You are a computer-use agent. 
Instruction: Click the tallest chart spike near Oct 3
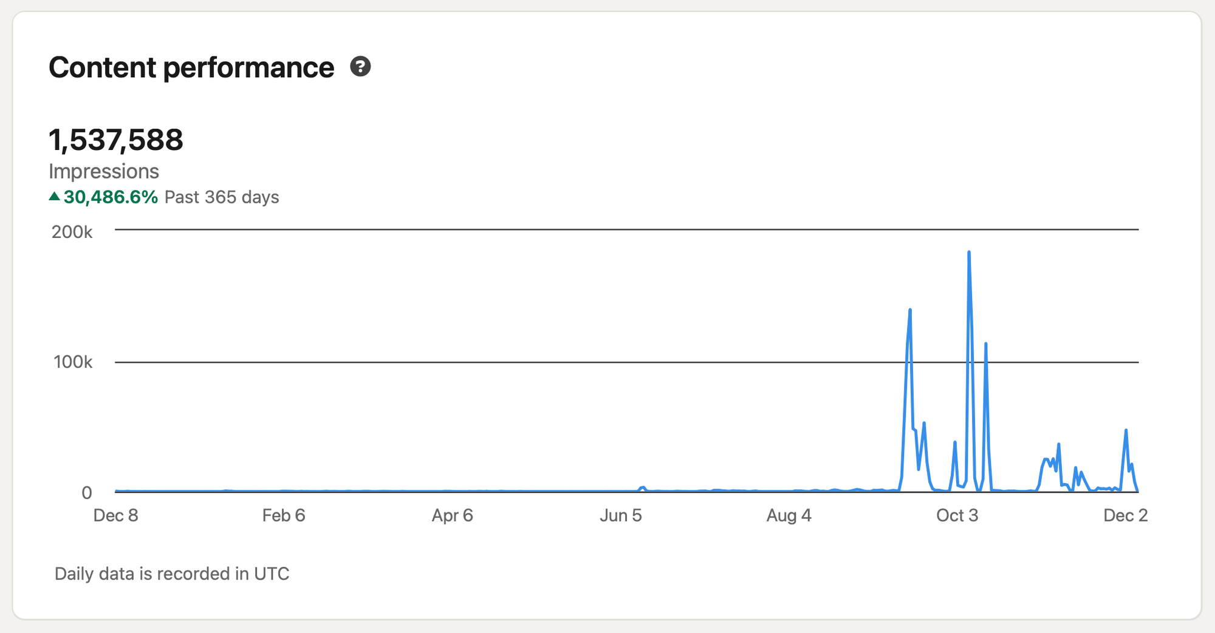coord(969,252)
